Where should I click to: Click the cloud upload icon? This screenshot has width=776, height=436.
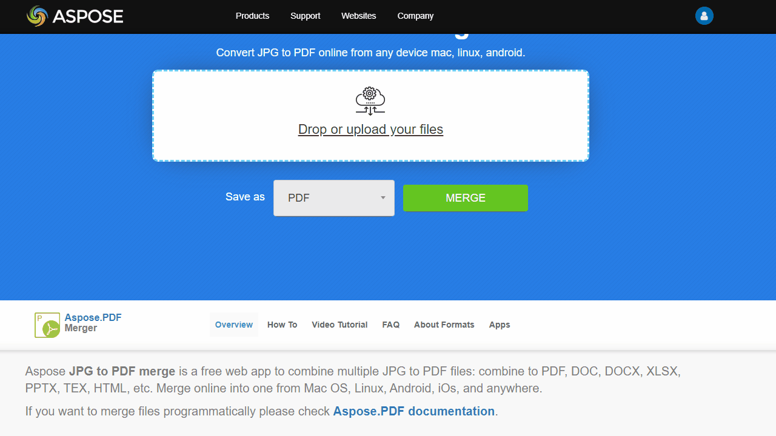[370, 100]
